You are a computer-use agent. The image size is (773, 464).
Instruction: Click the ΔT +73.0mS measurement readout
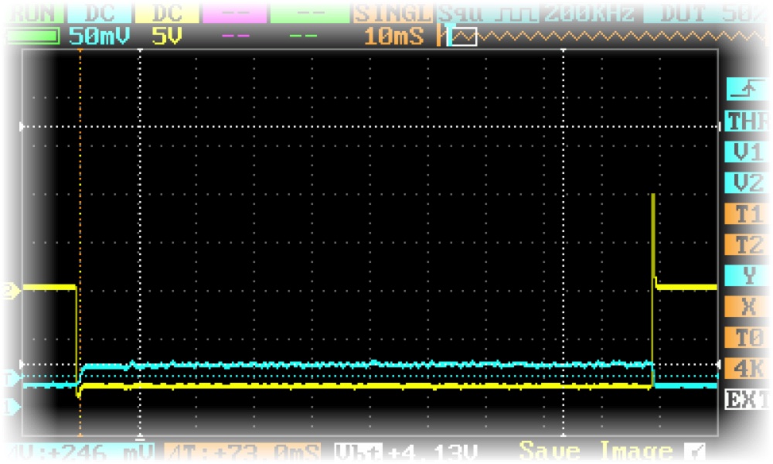pos(242,451)
